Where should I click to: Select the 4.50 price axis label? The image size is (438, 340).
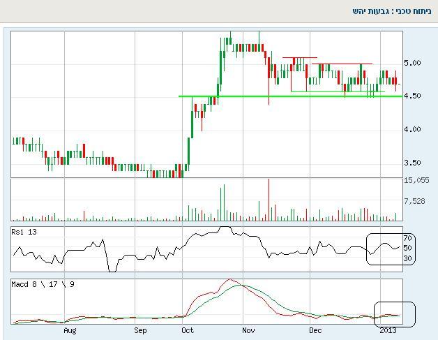pos(412,96)
